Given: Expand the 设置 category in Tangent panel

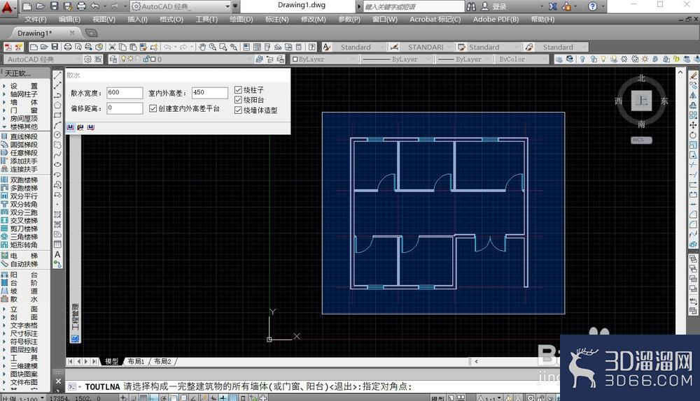Looking at the screenshot, I should pos(24,86).
